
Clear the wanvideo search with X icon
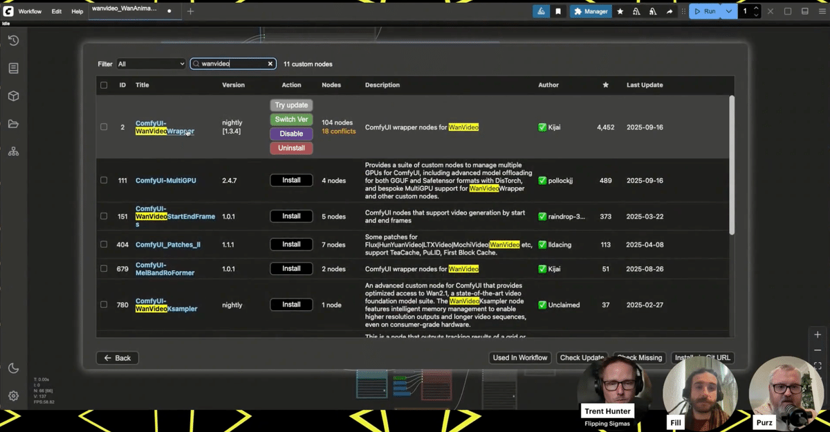point(270,64)
